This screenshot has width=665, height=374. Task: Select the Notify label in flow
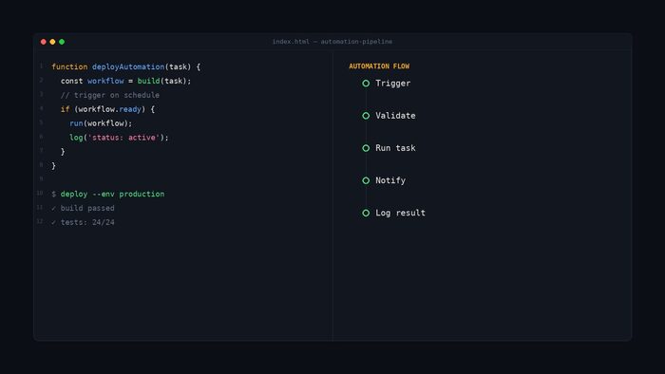(x=390, y=180)
